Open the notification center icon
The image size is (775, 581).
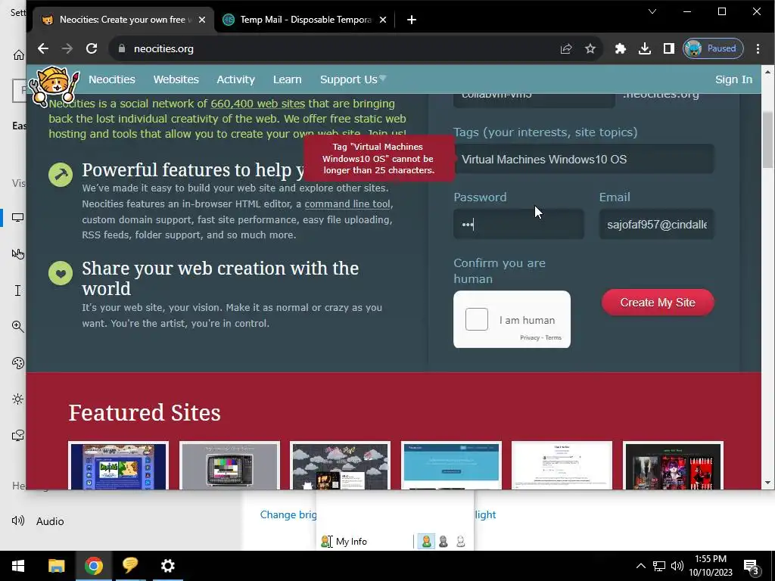click(751, 566)
